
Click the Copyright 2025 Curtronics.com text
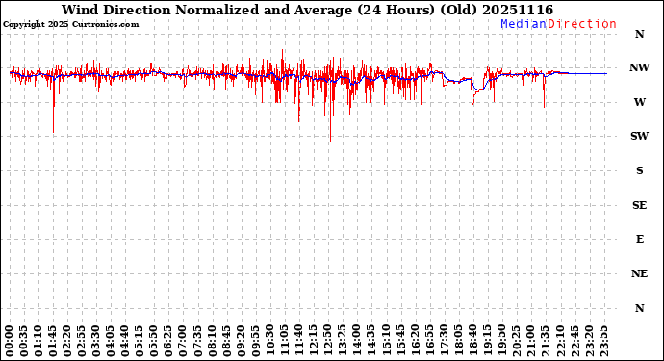click(x=70, y=25)
